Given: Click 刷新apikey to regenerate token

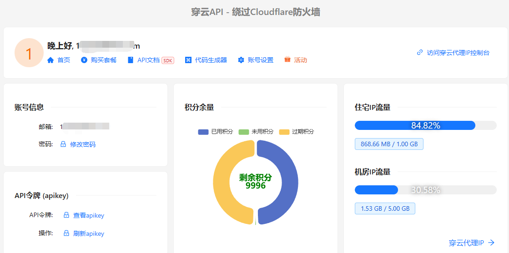Looking at the screenshot, I should pos(89,233).
